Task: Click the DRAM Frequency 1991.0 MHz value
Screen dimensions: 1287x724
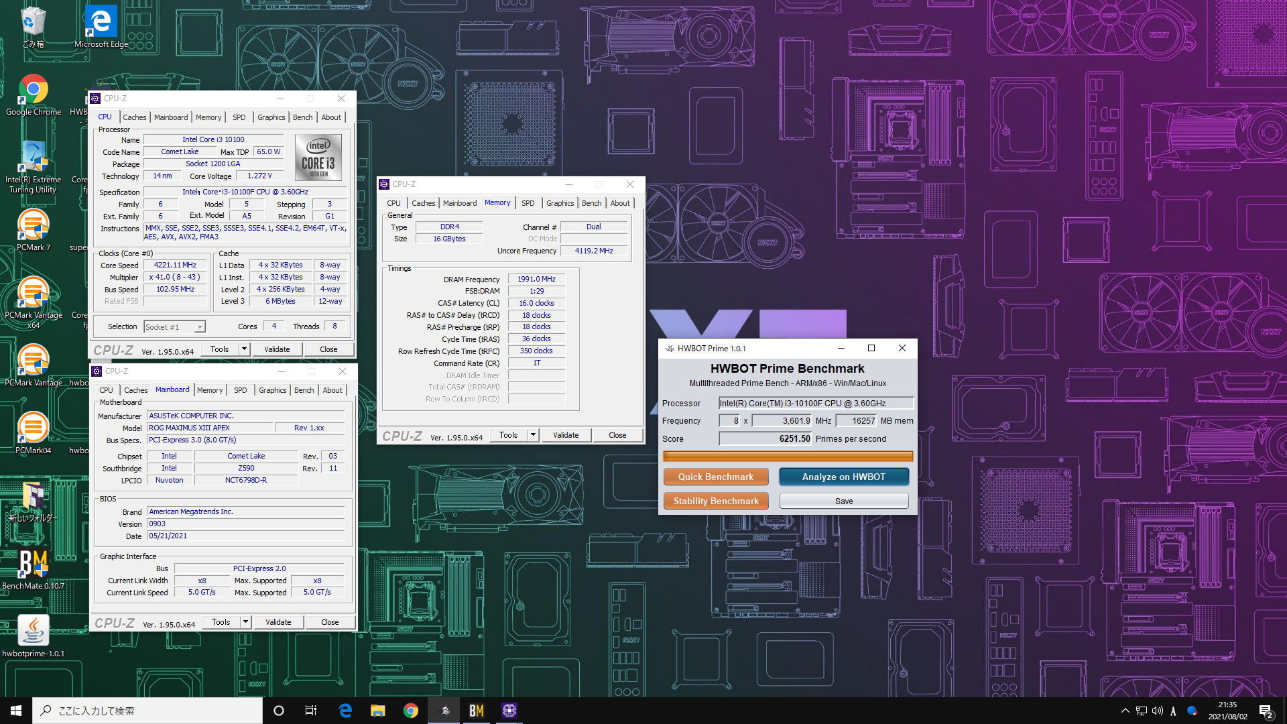Action: 536,279
